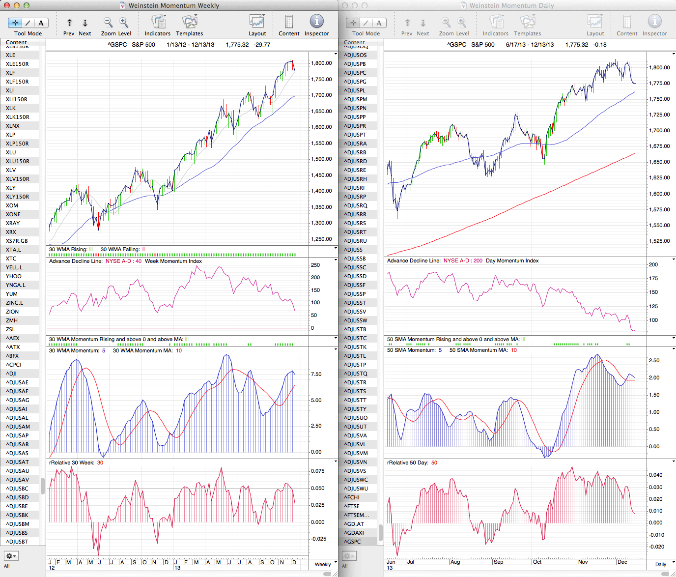Screen dimensions: 676x577
Task: Select ^DJUSOS in the Daily symbol list
Action: (x=358, y=55)
